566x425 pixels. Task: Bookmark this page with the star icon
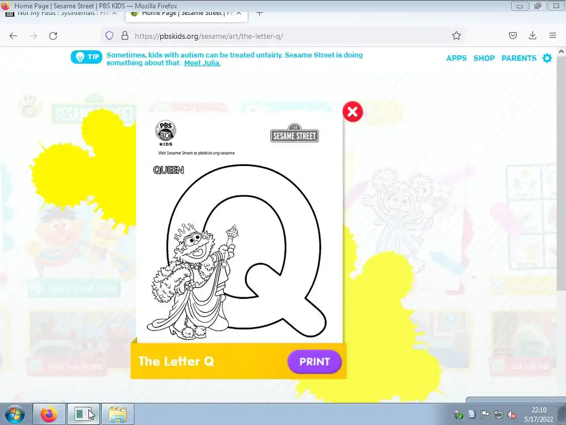(x=456, y=35)
